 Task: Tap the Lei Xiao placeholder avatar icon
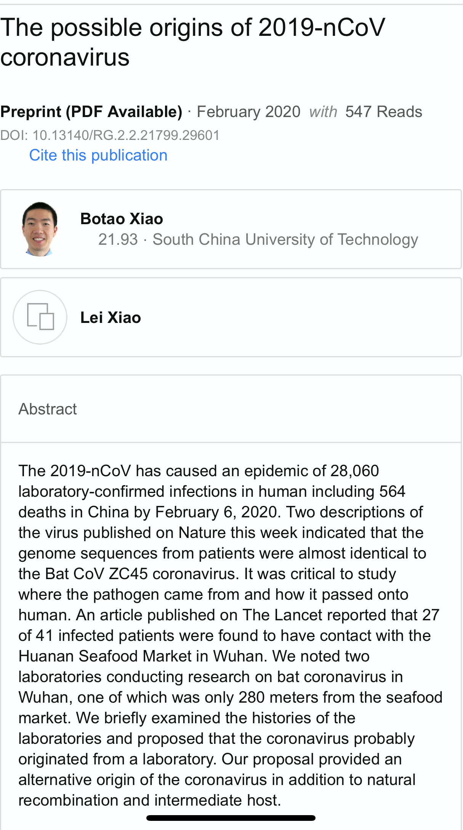tap(40, 317)
